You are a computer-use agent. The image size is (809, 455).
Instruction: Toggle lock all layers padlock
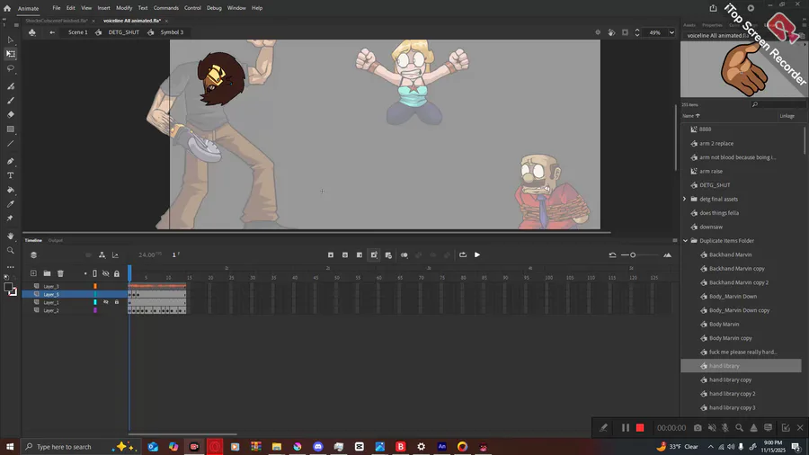click(117, 273)
